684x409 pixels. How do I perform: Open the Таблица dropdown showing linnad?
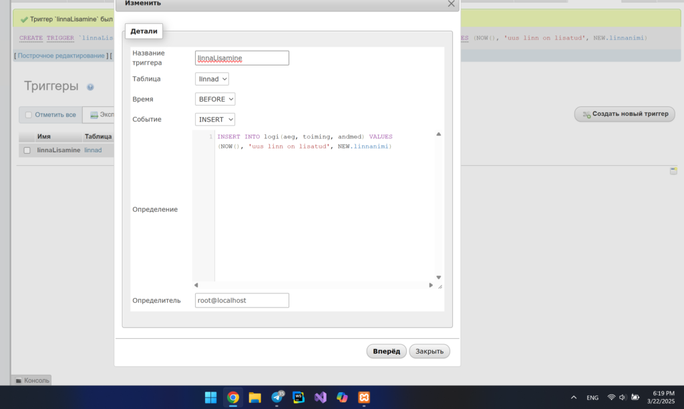pos(212,79)
